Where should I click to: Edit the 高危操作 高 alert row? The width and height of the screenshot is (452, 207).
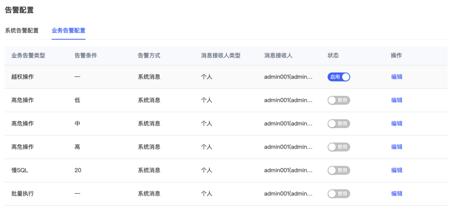pos(397,147)
